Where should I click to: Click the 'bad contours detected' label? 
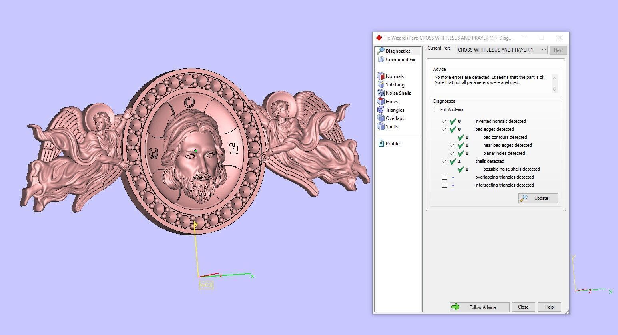tap(505, 137)
